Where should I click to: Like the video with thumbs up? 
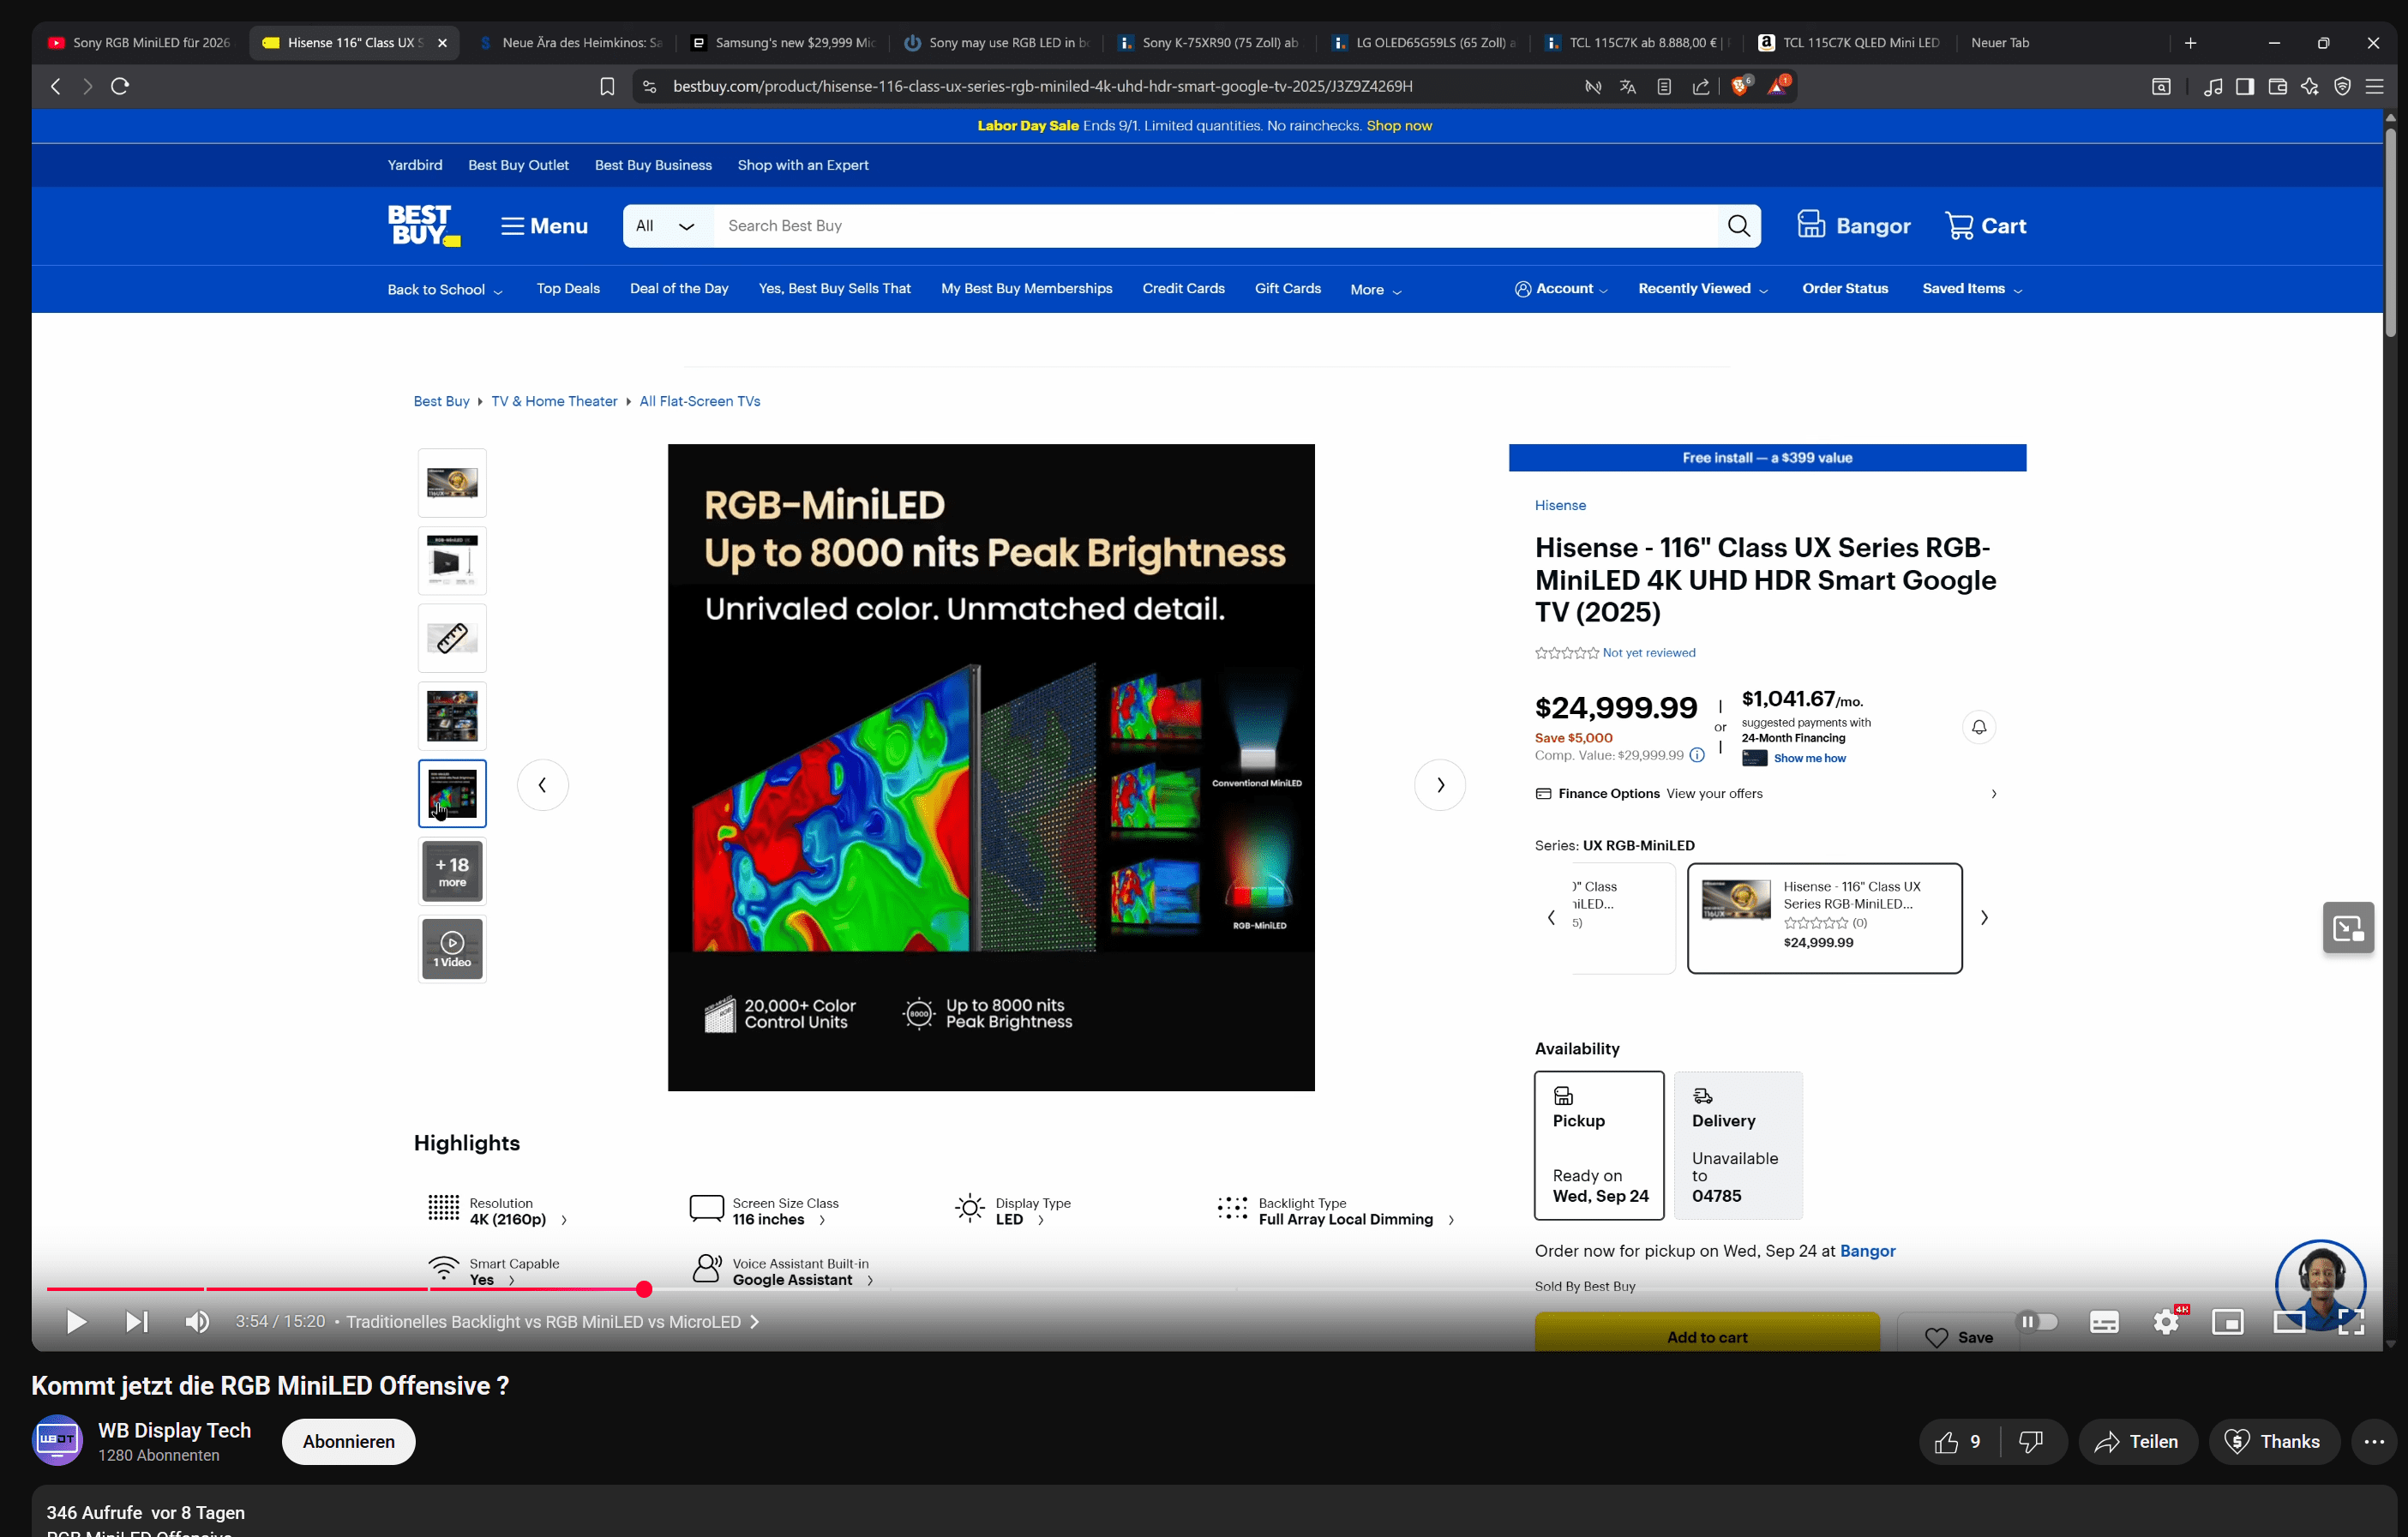pyautogui.click(x=1947, y=1441)
